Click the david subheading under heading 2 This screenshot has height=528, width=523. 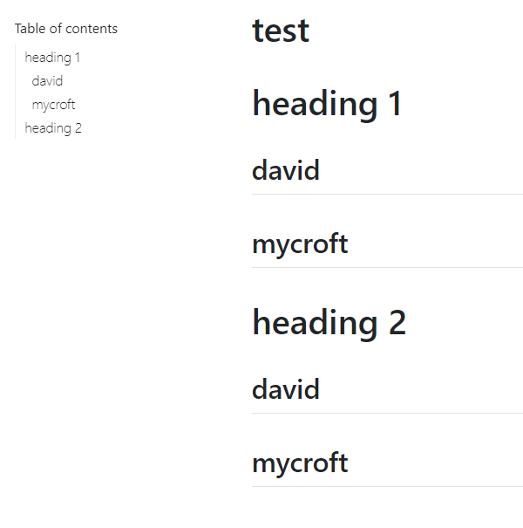tap(286, 389)
